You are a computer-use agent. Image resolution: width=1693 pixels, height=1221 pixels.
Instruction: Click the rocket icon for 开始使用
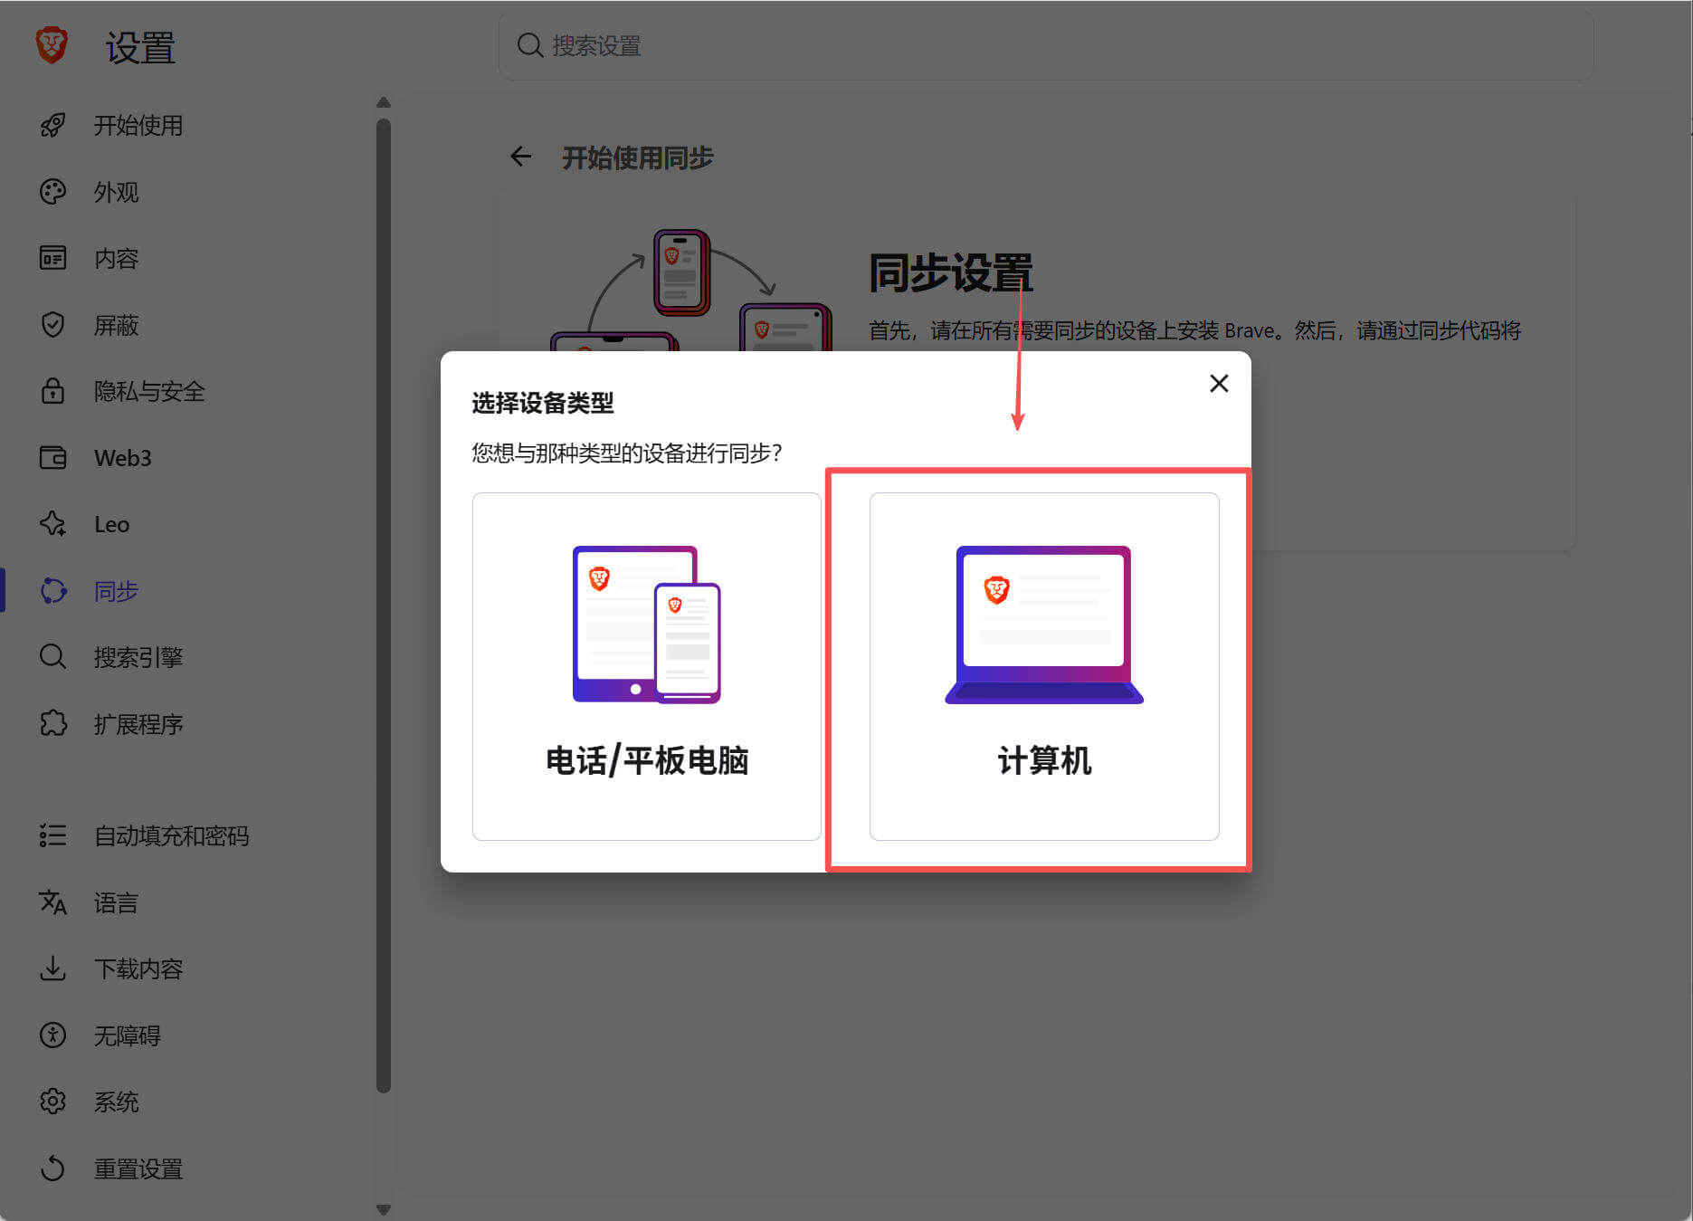point(52,125)
